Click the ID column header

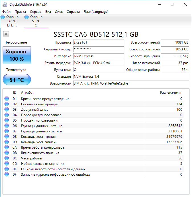(15, 93)
